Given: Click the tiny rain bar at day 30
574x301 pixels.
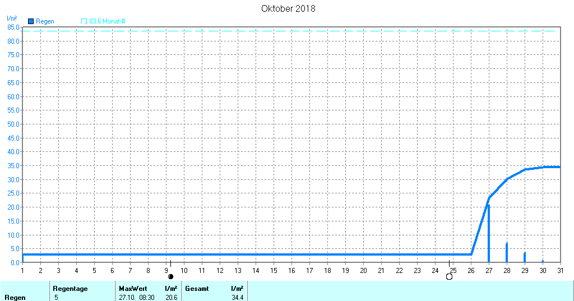Looking at the screenshot, I should (543, 261).
